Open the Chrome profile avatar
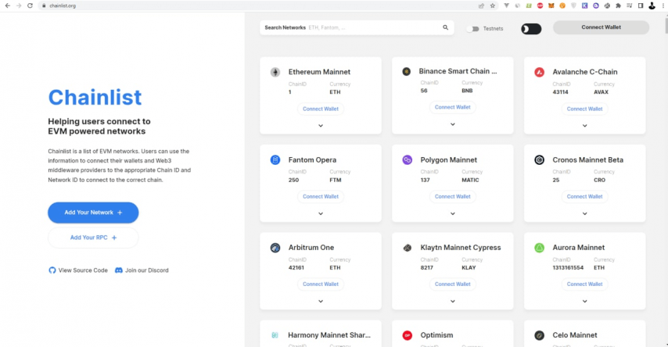This screenshot has width=668, height=347. click(x=652, y=6)
